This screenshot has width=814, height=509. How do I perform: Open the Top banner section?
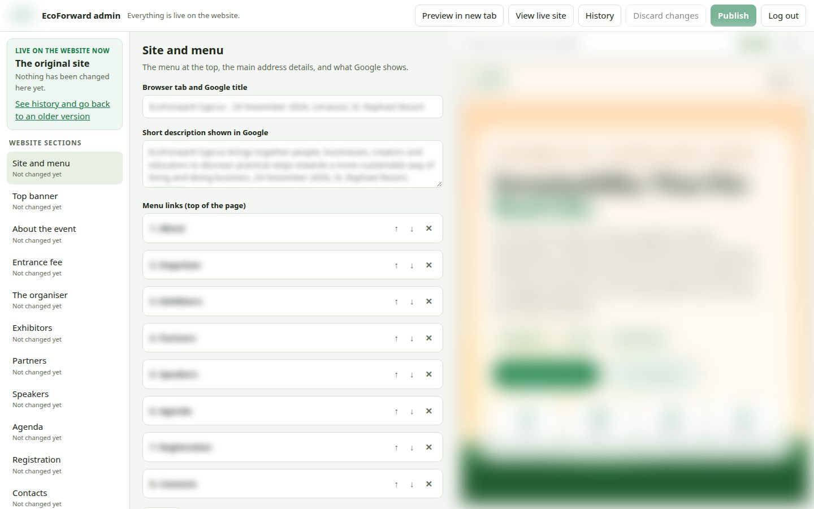64,201
